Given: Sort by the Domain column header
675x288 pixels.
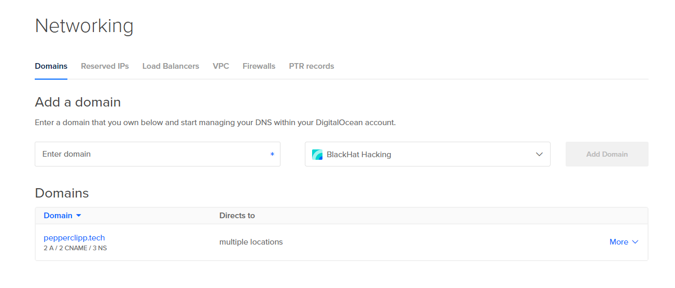Looking at the screenshot, I should click(x=58, y=216).
